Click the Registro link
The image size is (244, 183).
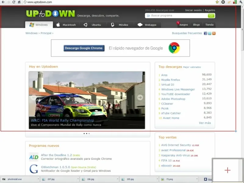(210, 10)
